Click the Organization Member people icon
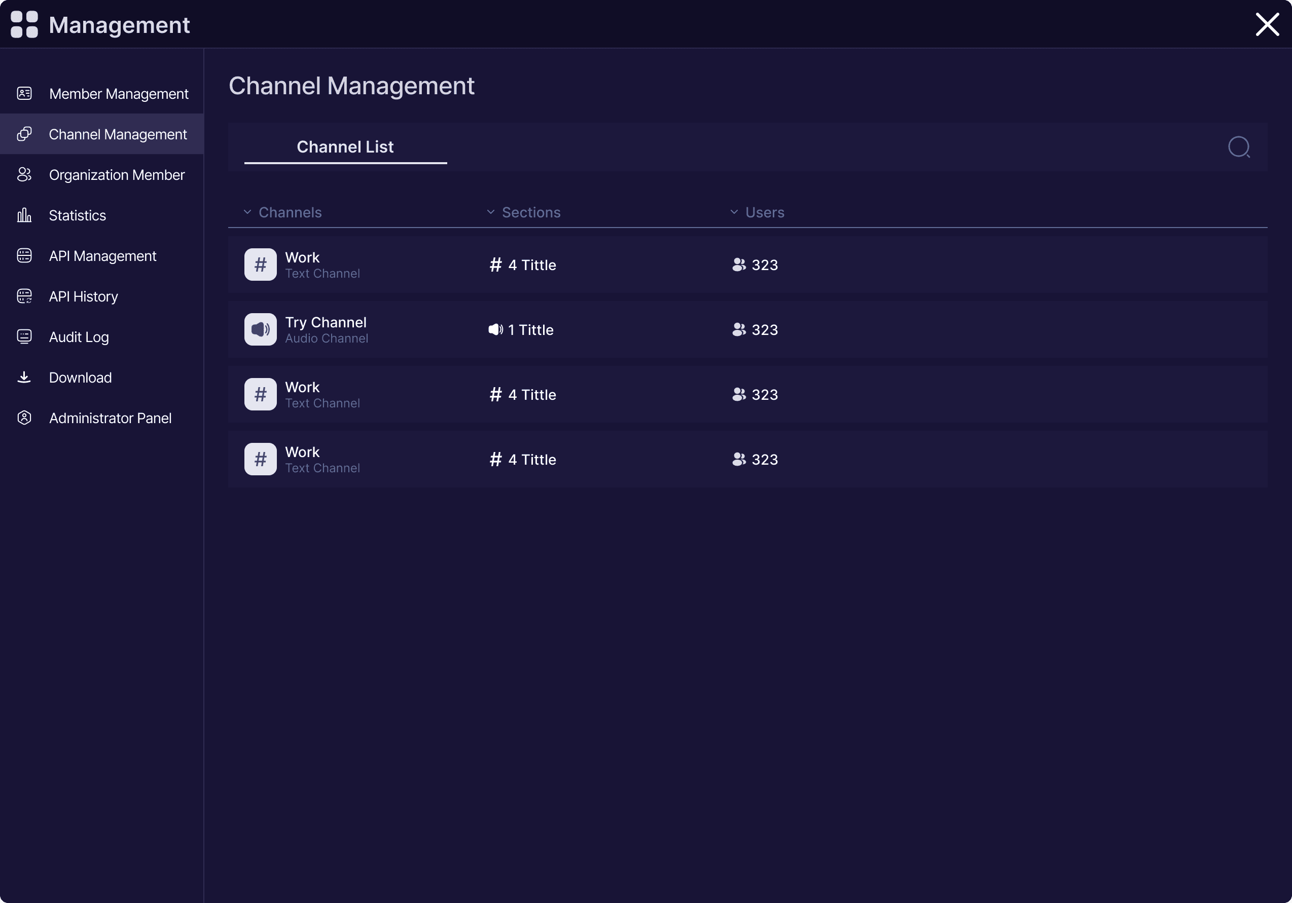1292x903 pixels. (24, 174)
